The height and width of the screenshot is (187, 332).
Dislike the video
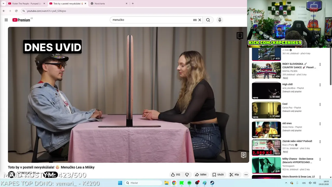187,175
